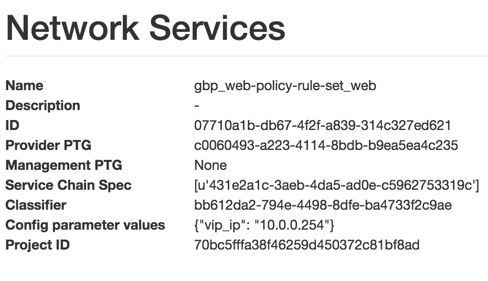The width and height of the screenshot is (488, 281).
Task: Click the ID field label
Action: (x=13, y=125)
